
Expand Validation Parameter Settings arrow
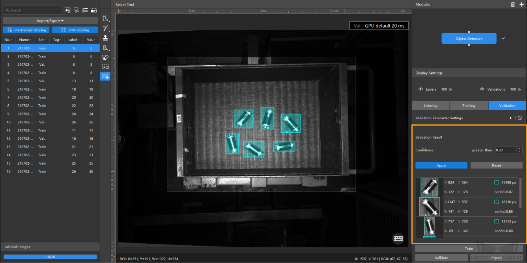click(510, 118)
